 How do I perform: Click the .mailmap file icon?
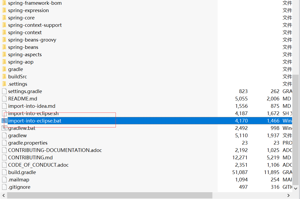pos(4,180)
